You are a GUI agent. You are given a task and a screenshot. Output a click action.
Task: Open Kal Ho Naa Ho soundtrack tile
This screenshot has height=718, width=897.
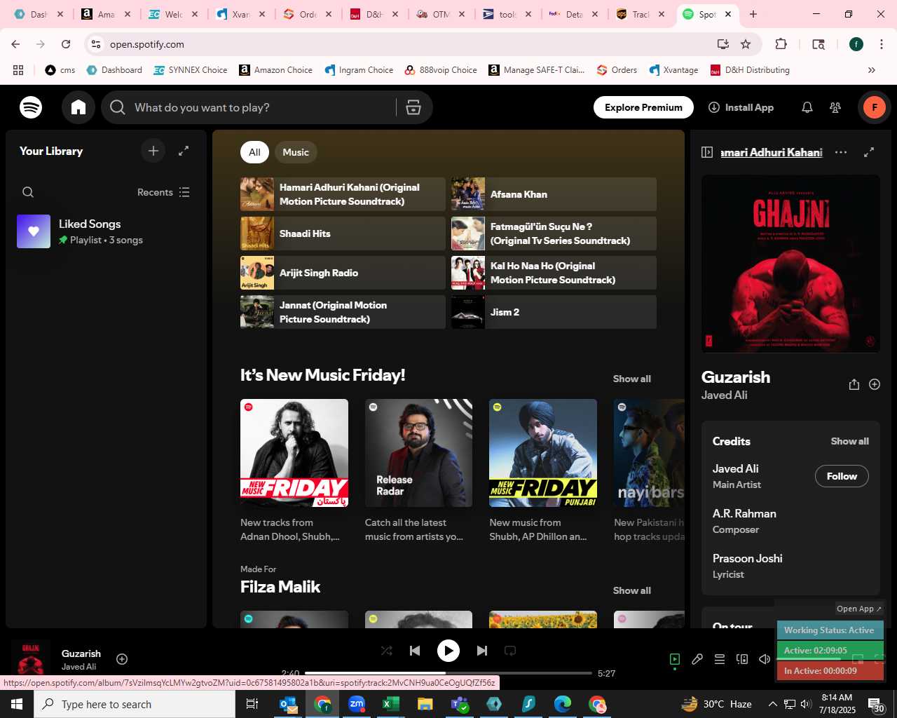(x=554, y=273)
